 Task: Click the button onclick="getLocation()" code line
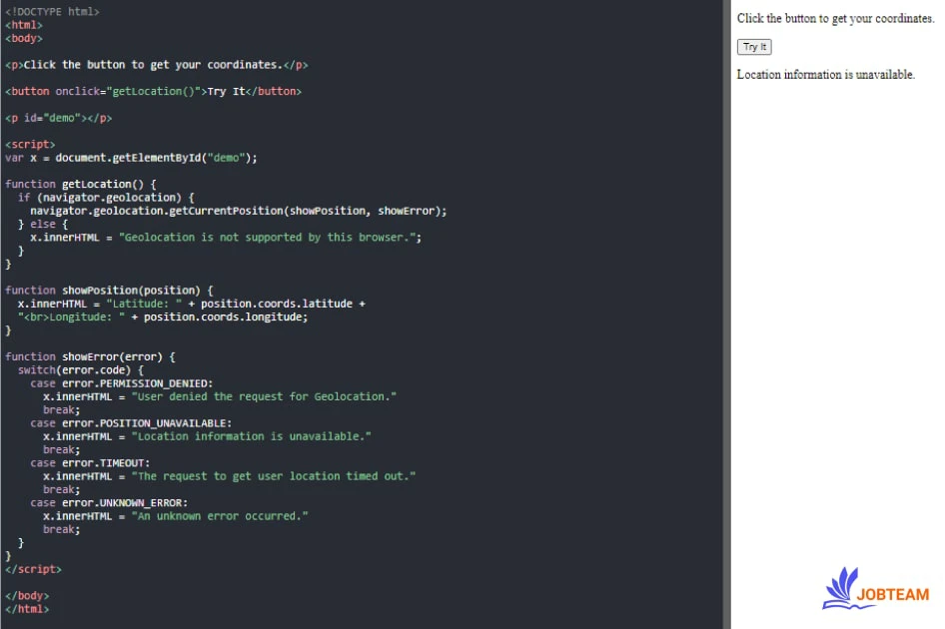pyautogui.click(x=153, y=91)
